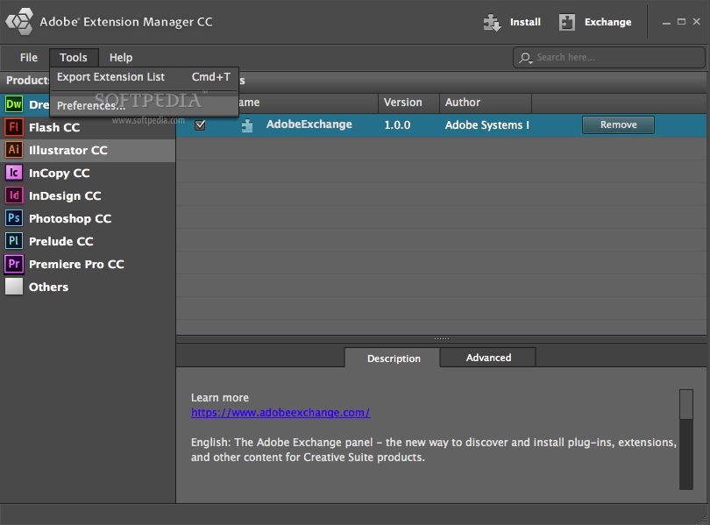Viewport: 710px width, 525px height.
Task: Select the Illustrator CC product icon
Action: click(x=13, y=150)
